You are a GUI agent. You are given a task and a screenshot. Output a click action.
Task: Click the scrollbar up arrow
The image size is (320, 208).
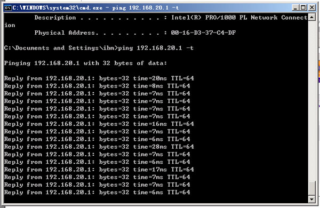(311, 17)
